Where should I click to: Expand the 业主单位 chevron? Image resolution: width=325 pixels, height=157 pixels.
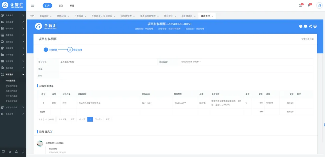(23, 15)
